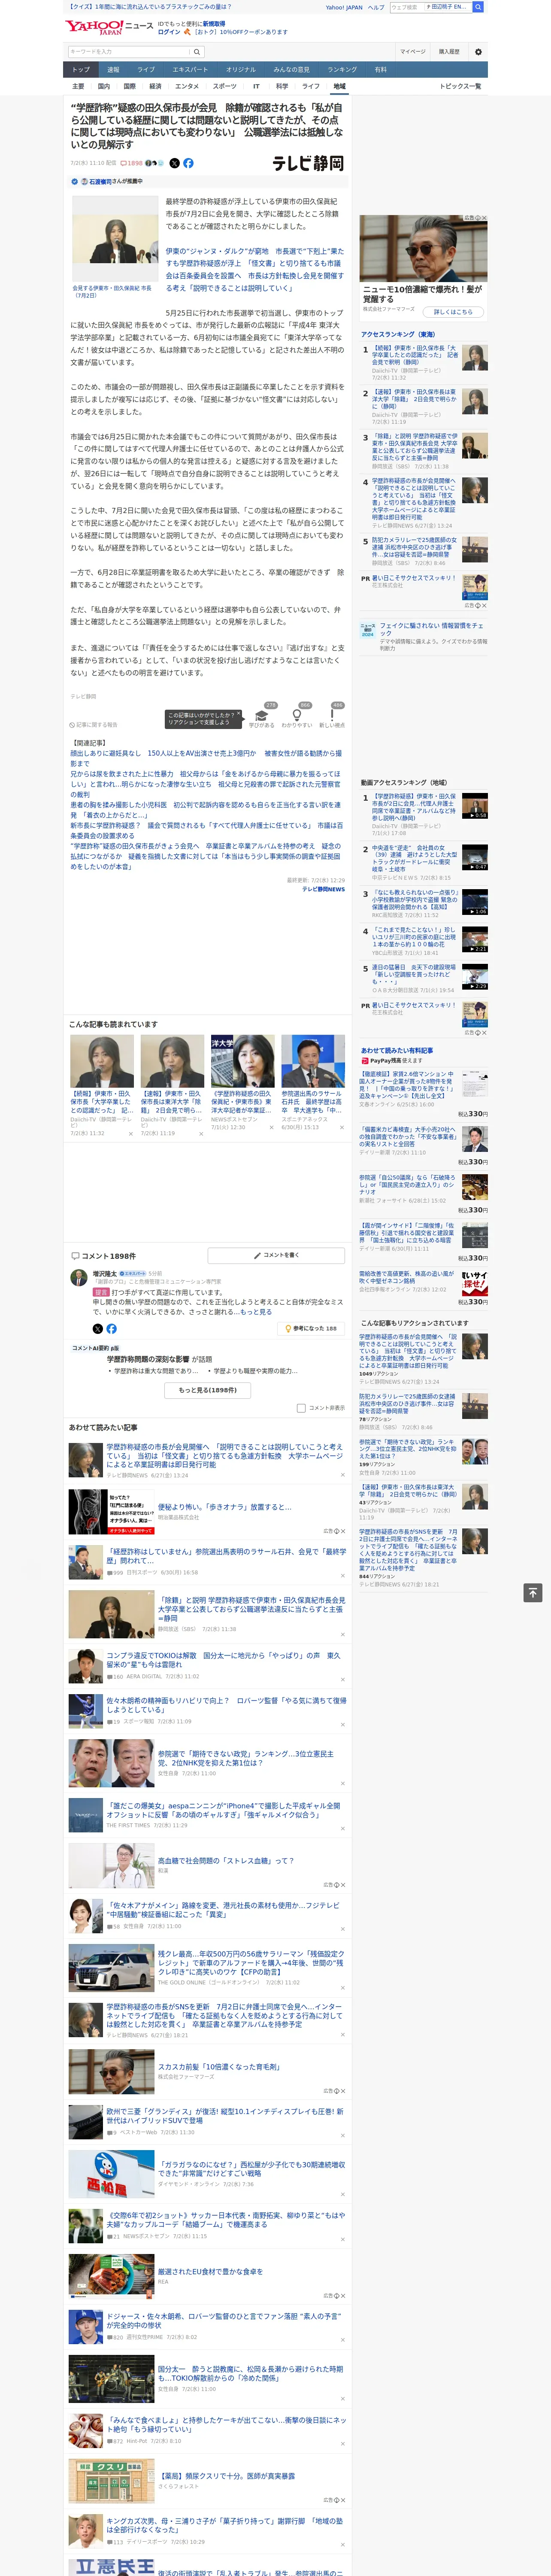The image size is (551, 2576).
Task: Open トピックス一覧 link
Action: coord(460,86)
